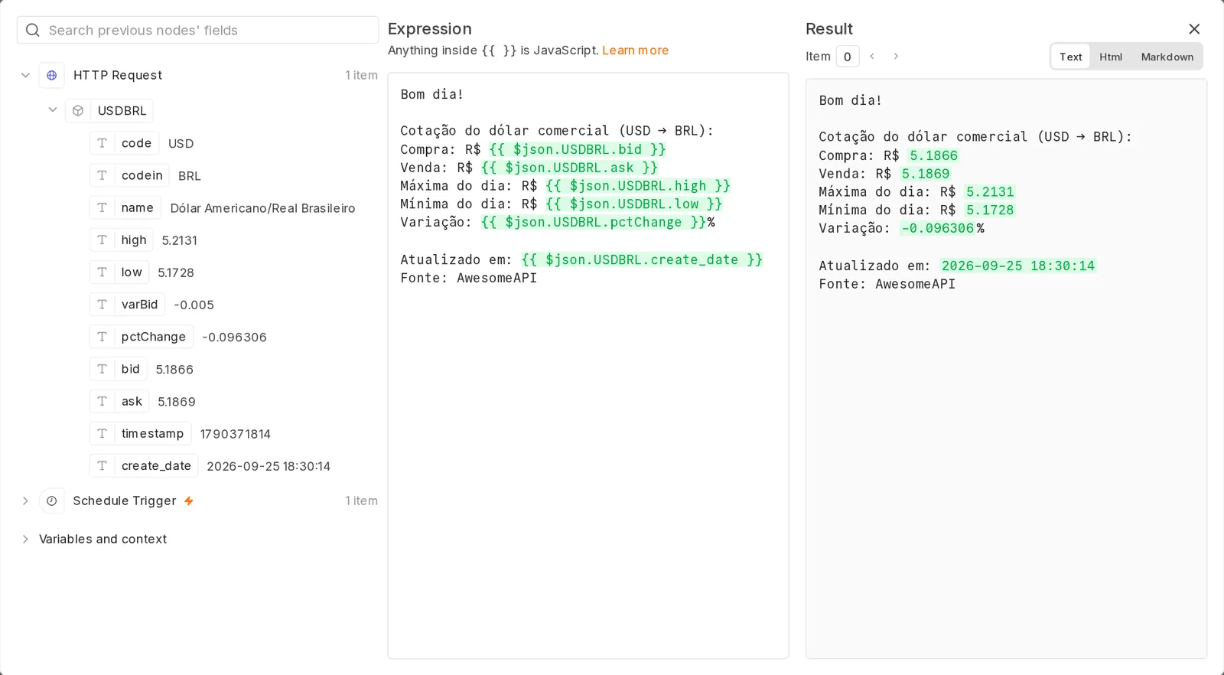Click the type icon of the varBid field
1224x675 pixels.
[x=102, y=304]
